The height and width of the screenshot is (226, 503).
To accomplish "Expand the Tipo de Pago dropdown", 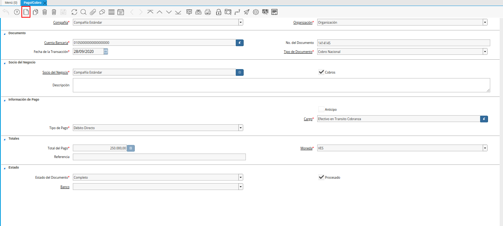I will (240, 128).
